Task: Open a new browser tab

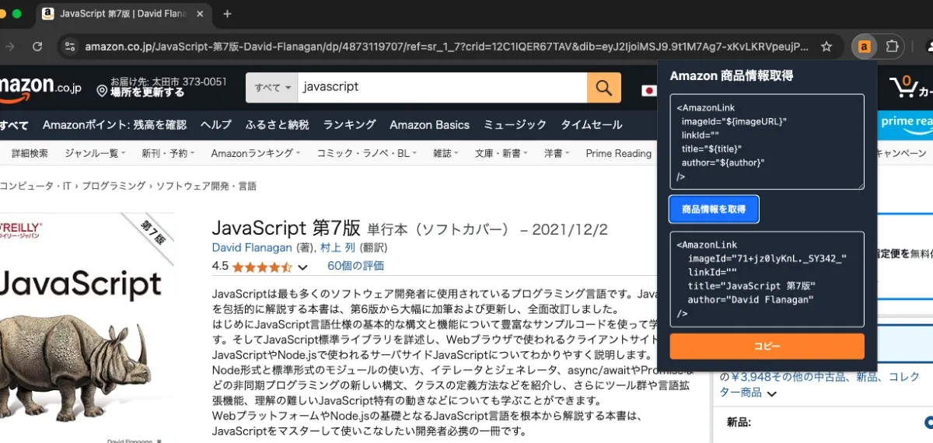Action: 228,14
